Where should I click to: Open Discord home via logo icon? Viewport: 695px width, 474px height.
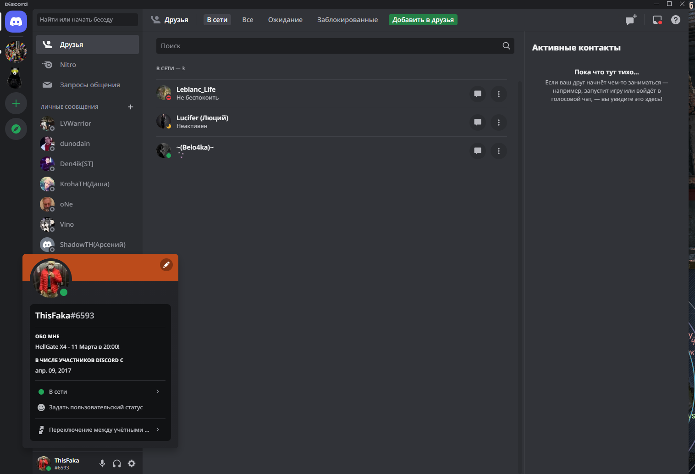16,22
